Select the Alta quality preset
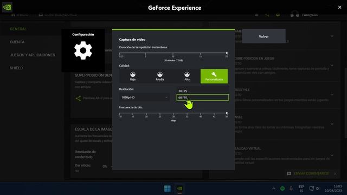This screenshot has width=347, height=195. tap(187, 76)
